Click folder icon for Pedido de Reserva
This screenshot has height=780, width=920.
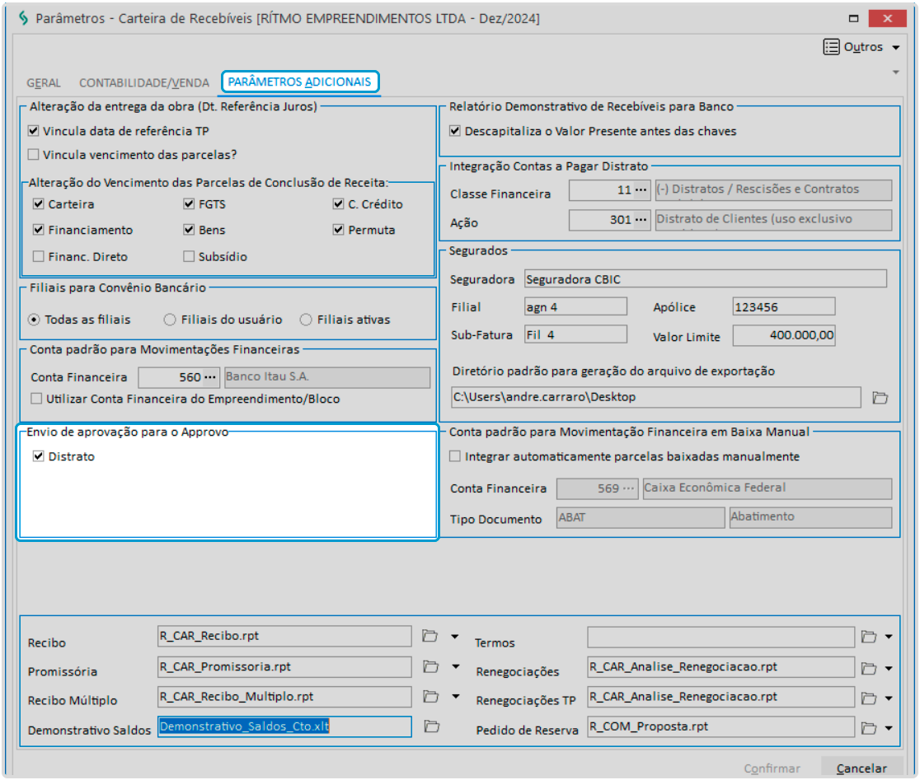pyautogui.click(x=867, y=727)
